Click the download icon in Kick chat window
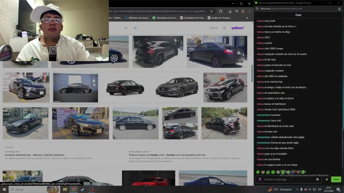The height and width of the screenshot is (193, 344). (x=339, y=9)
